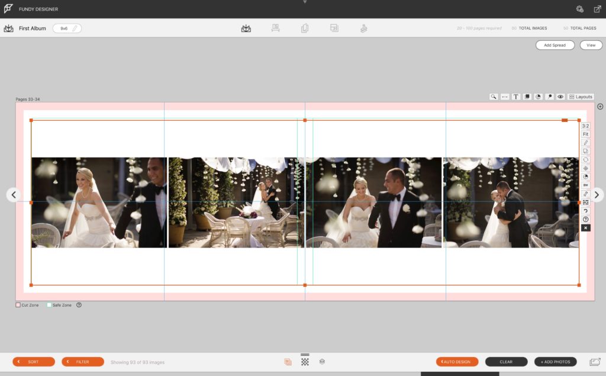
Task: Click the spread toolbar opacity pie icon
Action: point(538,97)
